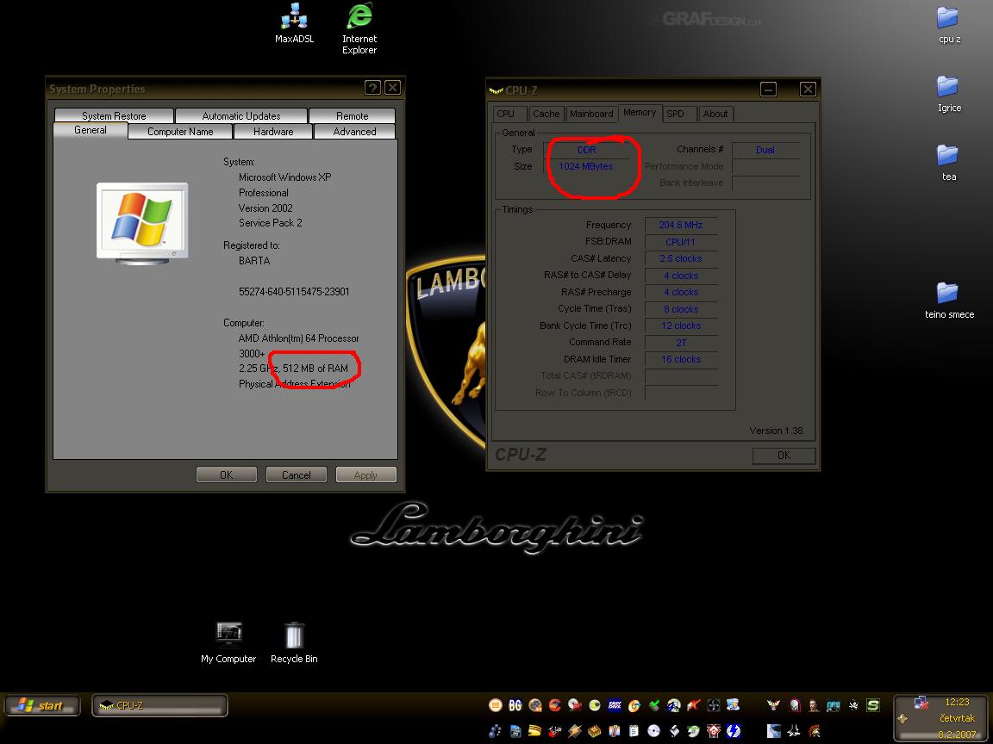
Task: Switch to the SPD tab
Action: pyautogui.click(x=676, y=114)
